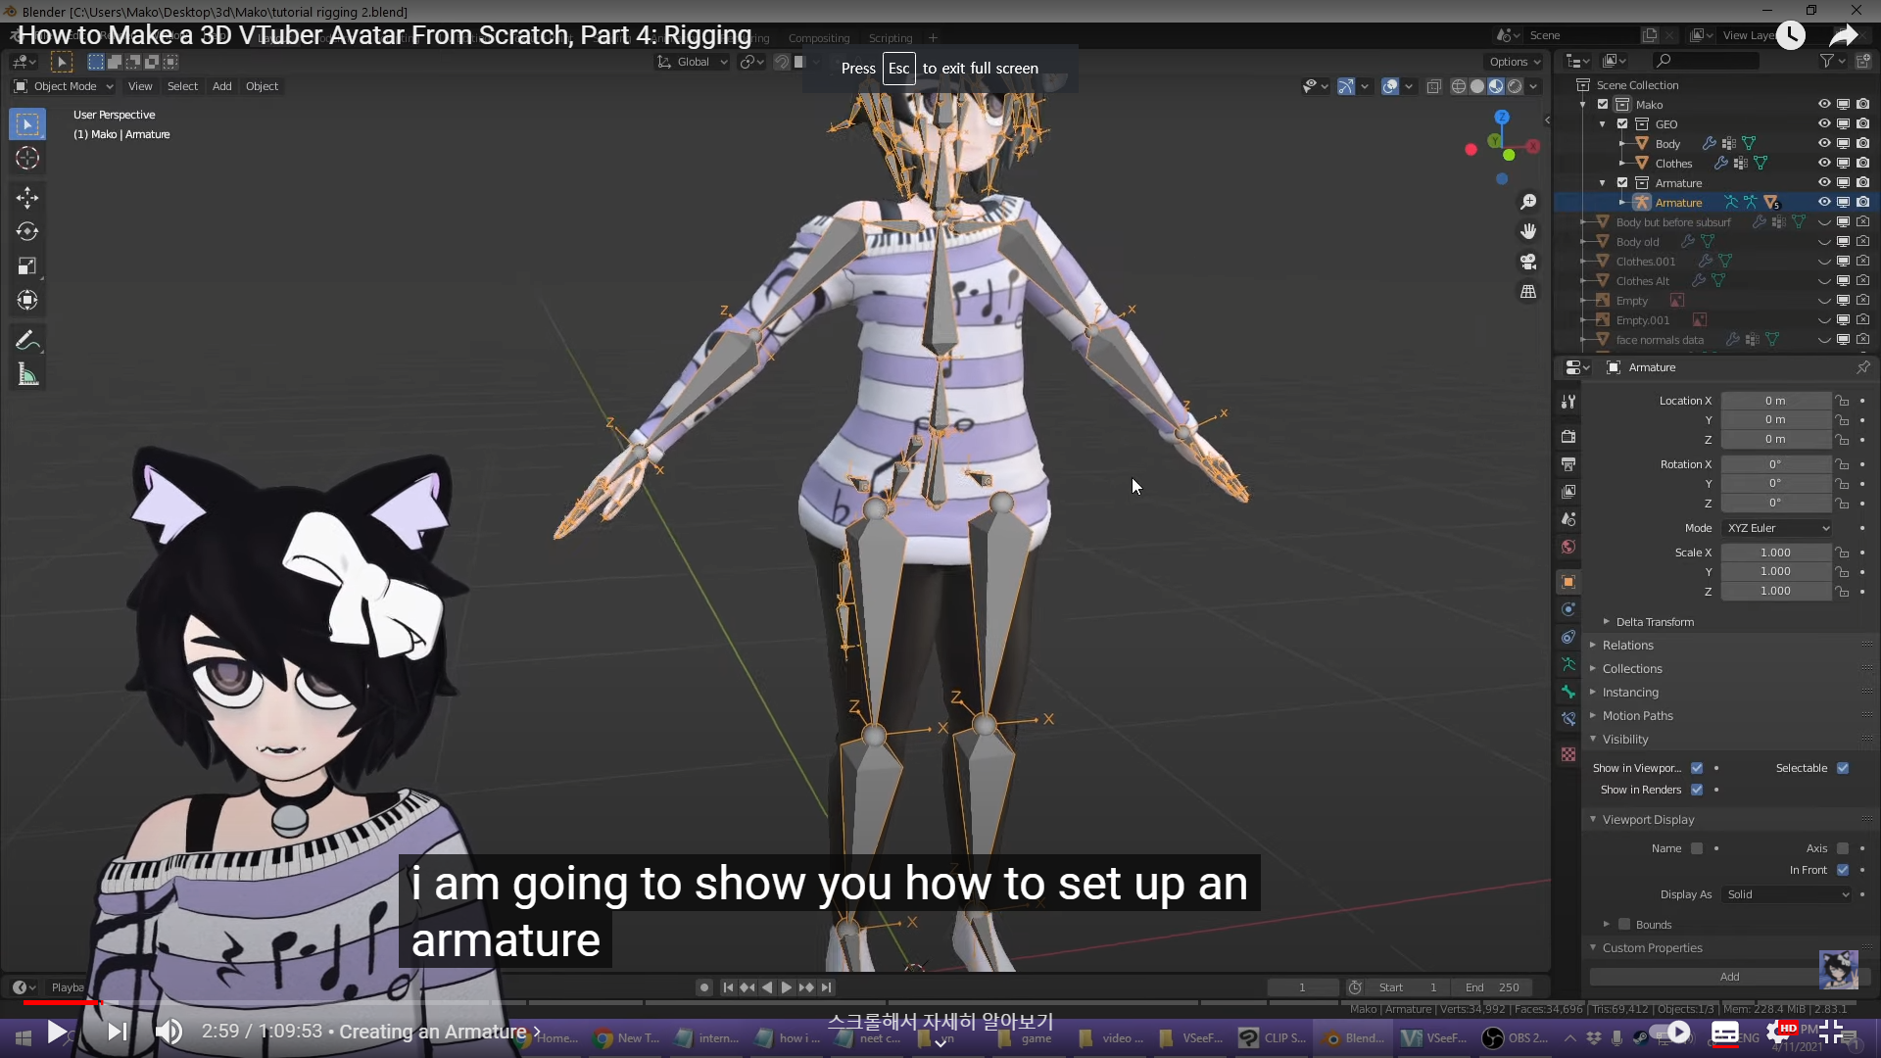Open the Options button in header

(1514, 62)
